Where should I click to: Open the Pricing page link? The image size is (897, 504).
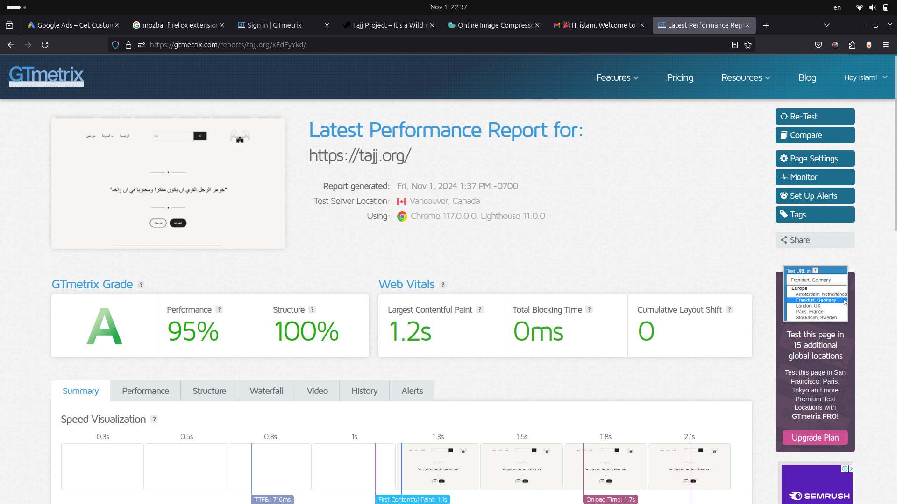[x=680, y=77]
